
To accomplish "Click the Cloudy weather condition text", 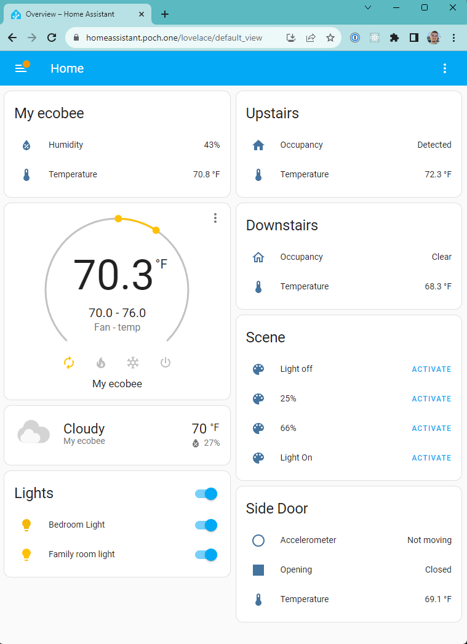I will [x=84, y=429].
